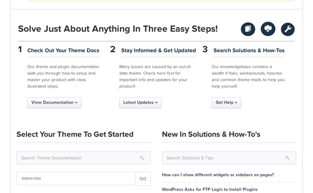Click the step number 2 marker
Image resolution: width=313 pixels, height=193 pixels.
pyautogui.click(x=113, y=49)
